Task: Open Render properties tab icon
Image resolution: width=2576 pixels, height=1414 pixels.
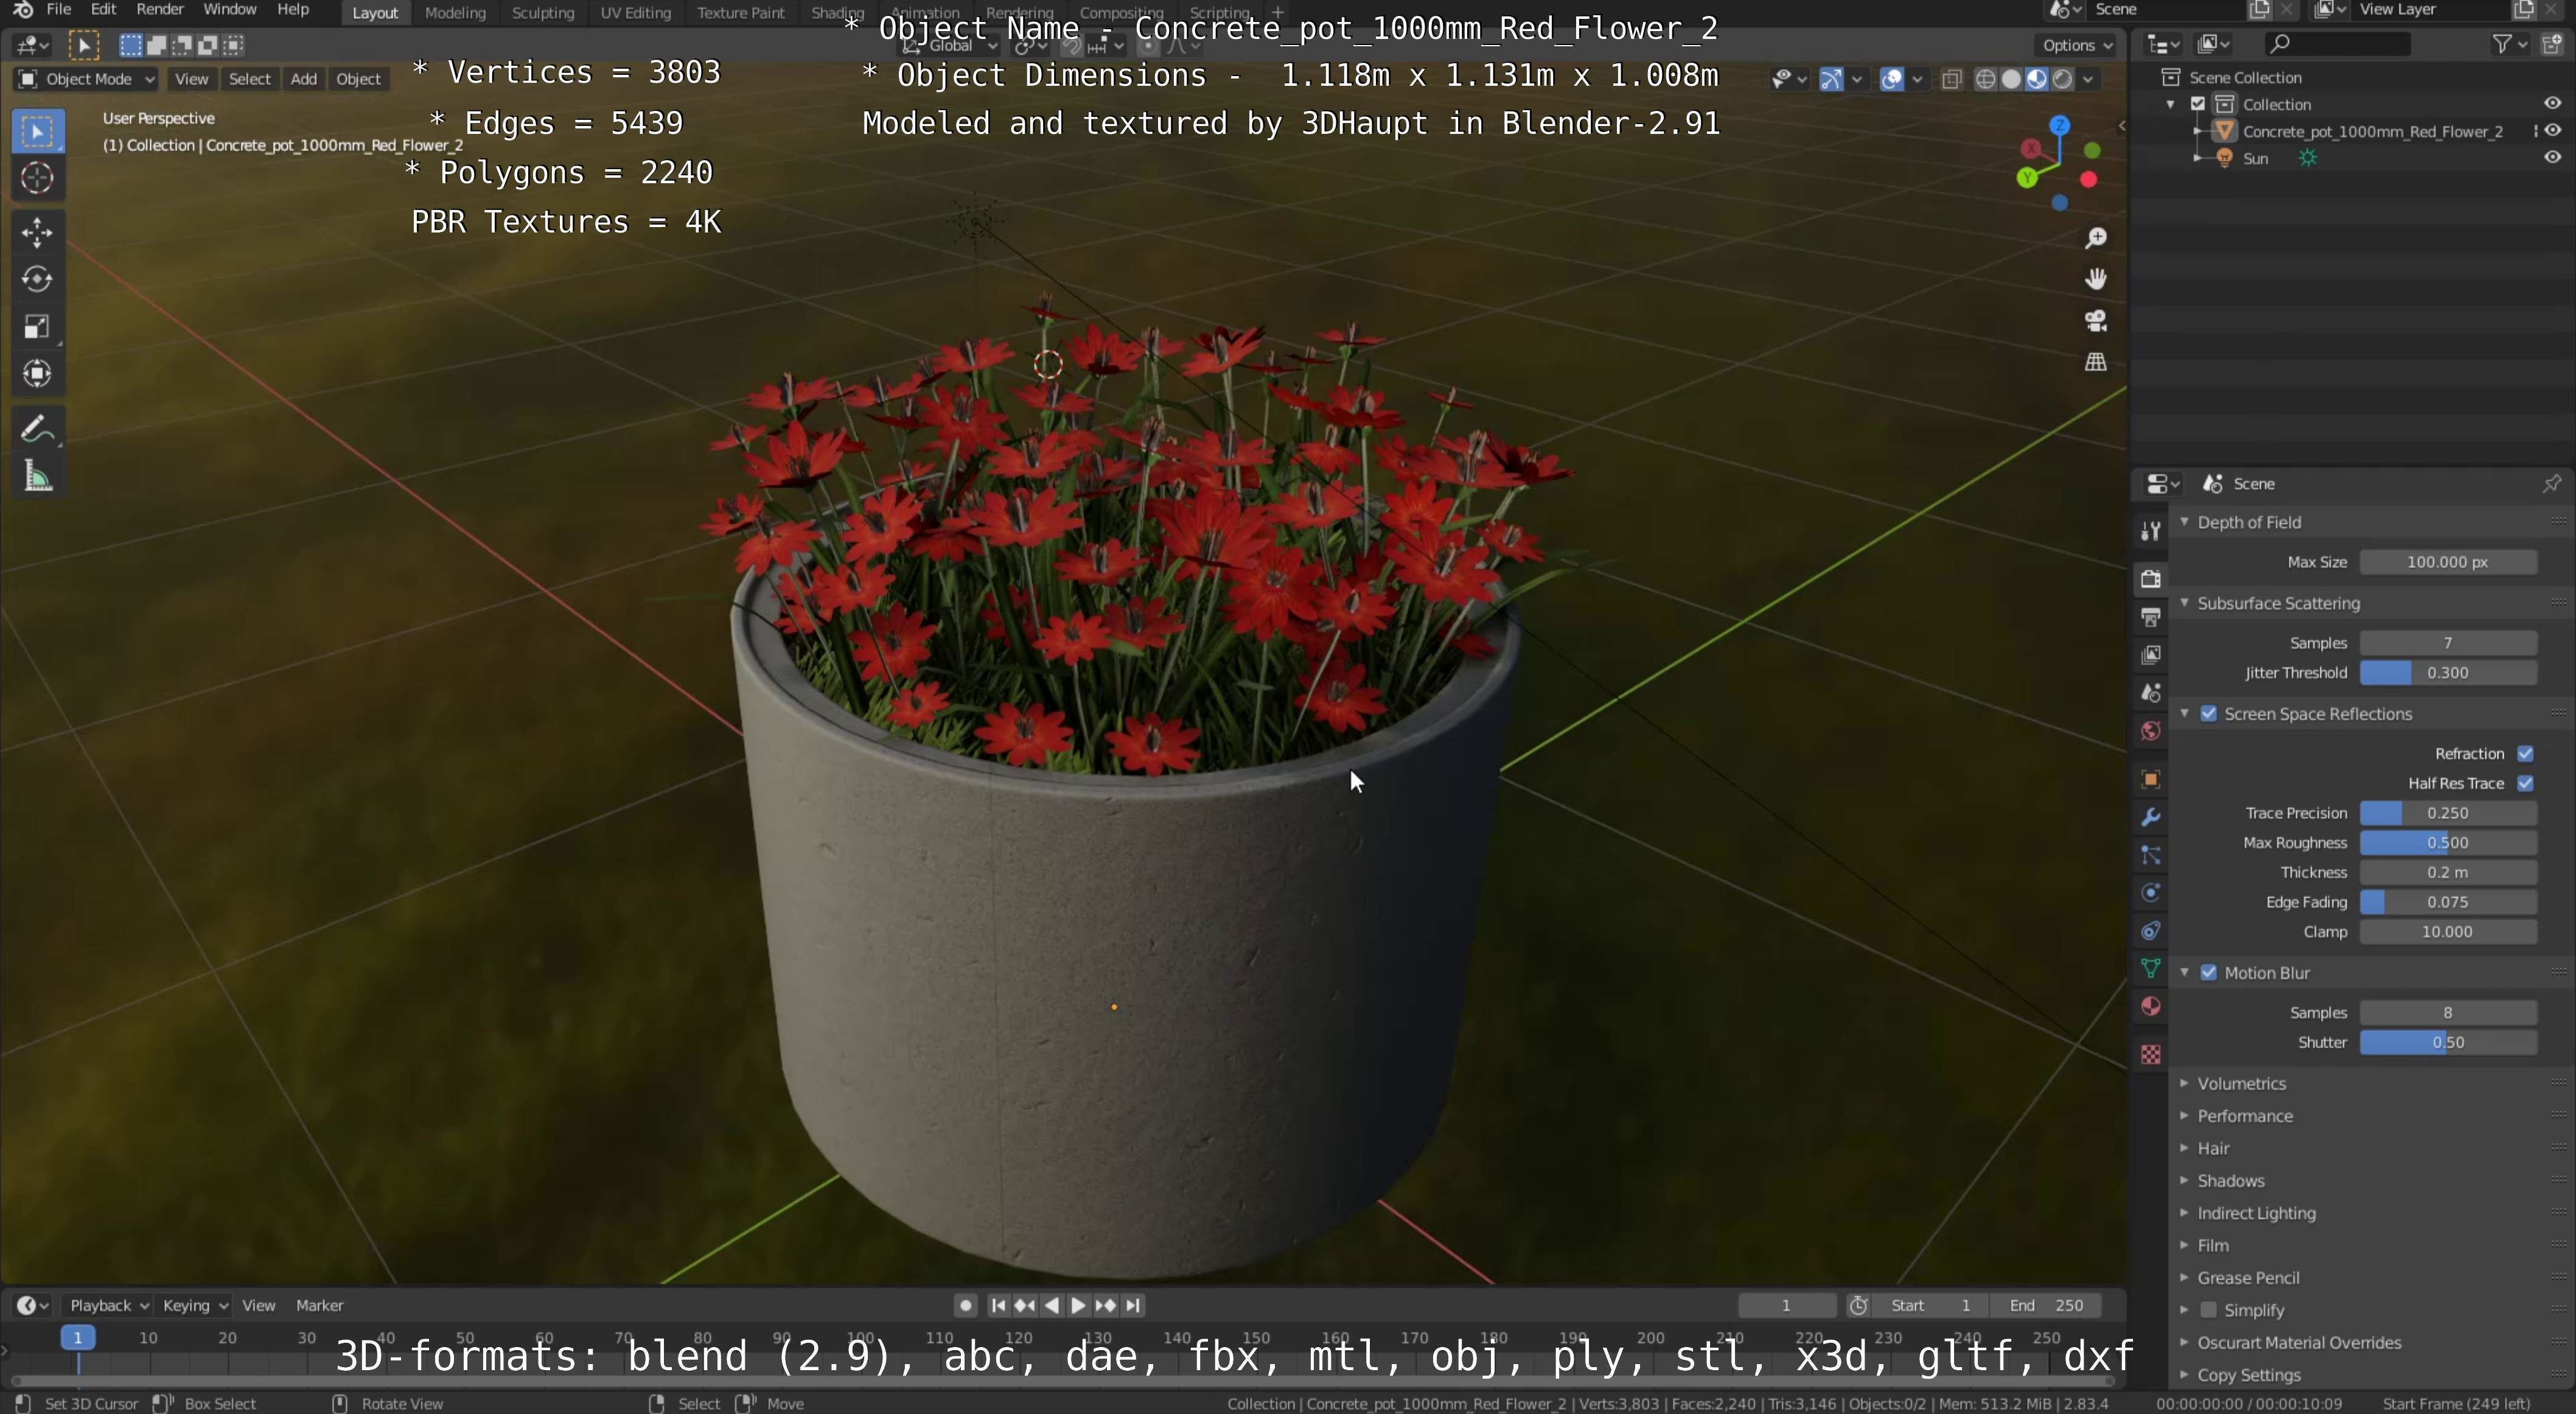Action: 2151,579
